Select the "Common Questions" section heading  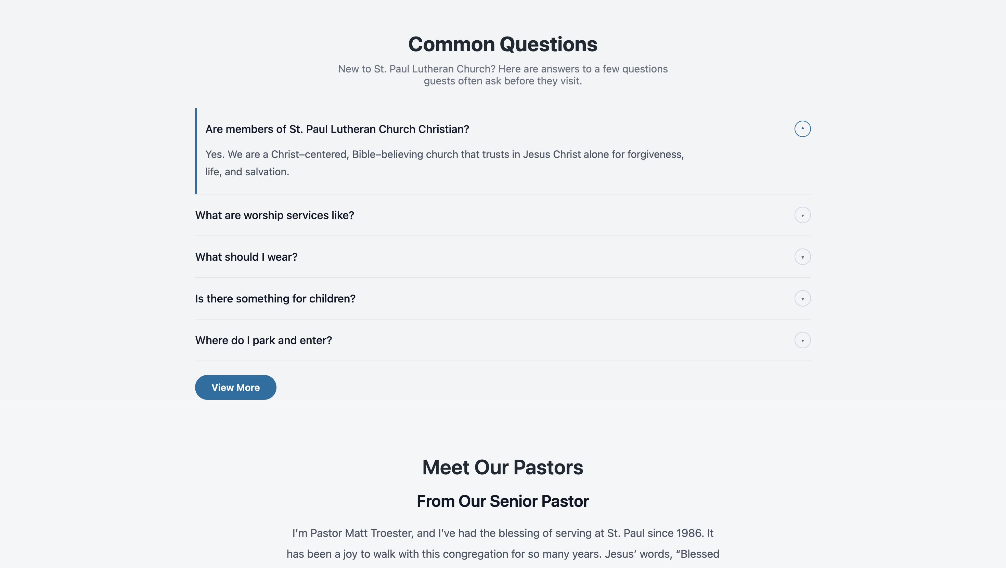coord(503,44)
